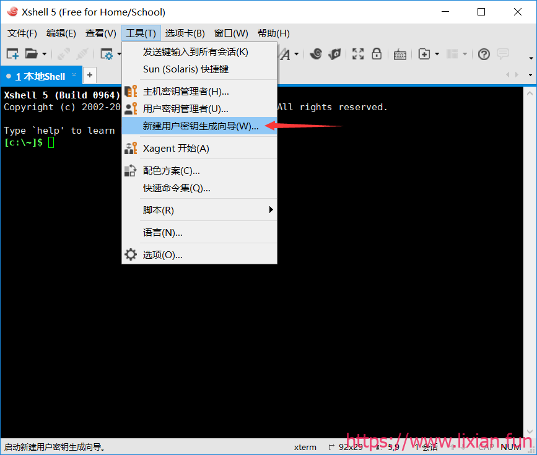The image size is (537, 455).
Task: Open 配色方案(C)...
Action: [x=199, y=170]
